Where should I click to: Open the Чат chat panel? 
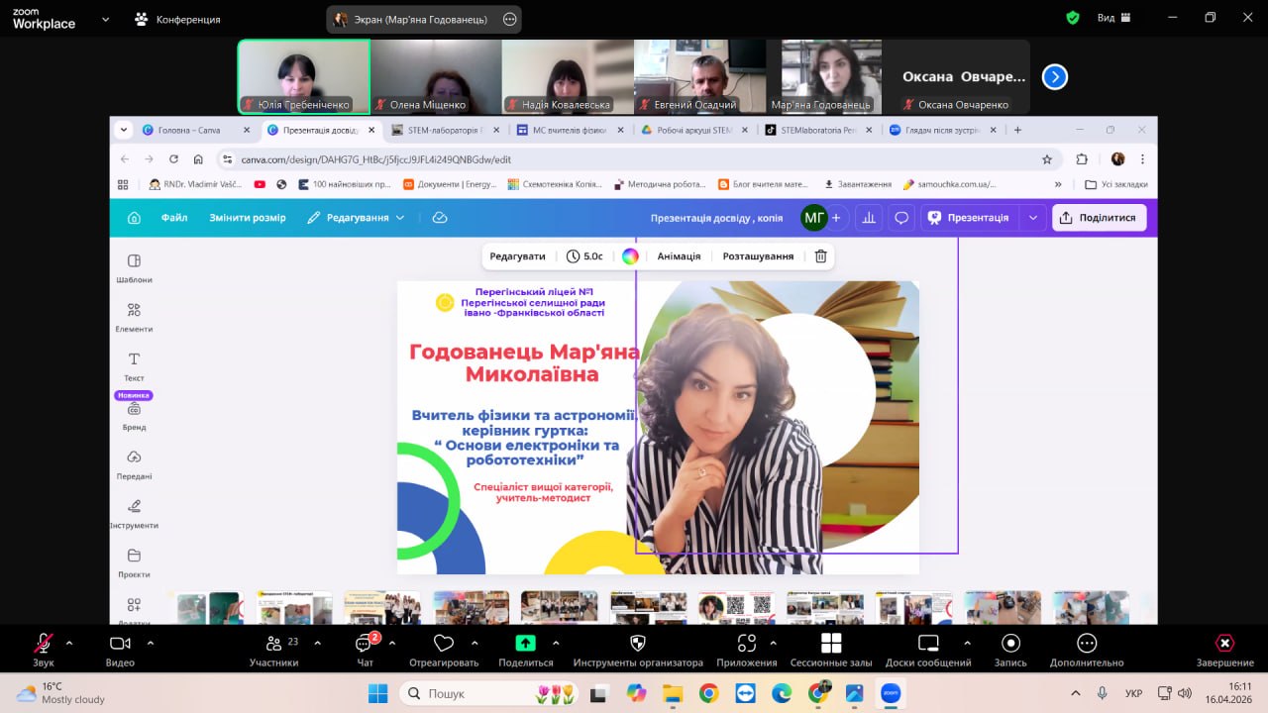365,645
